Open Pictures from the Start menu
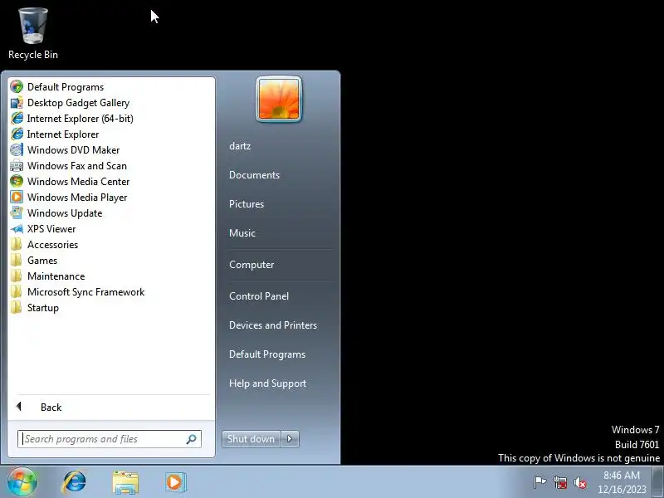This screenshot has width=664, height=498. click(247, 204)
